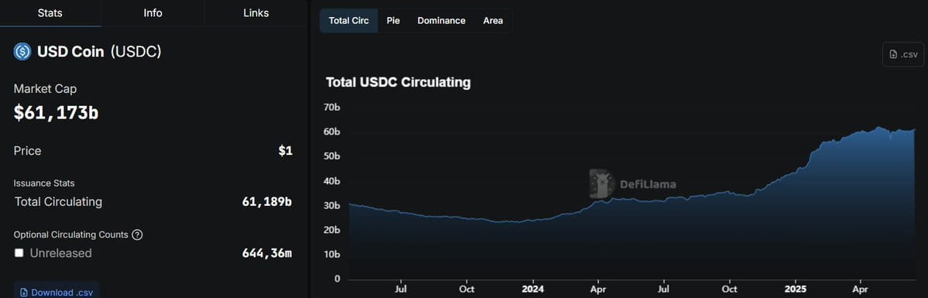Click the 10b y-axis label
The image size is (928, 298).
click(x=333, y=255)
